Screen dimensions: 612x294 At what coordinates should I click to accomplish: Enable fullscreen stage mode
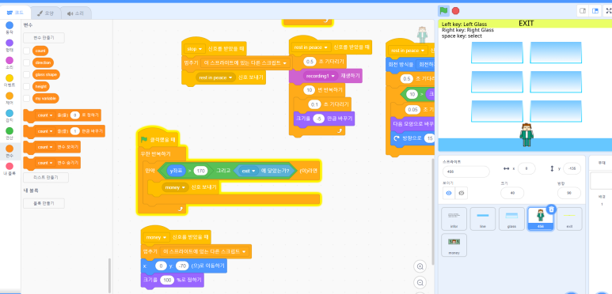point(608,11)
